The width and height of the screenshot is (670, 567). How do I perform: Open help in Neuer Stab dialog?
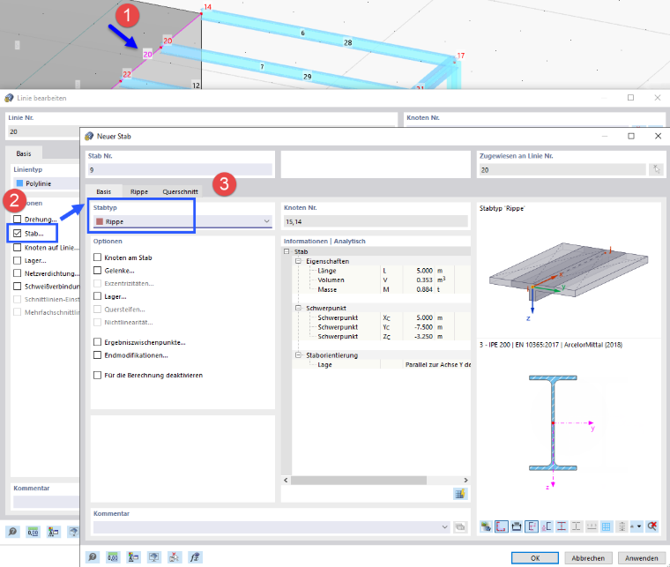[93, 556]
